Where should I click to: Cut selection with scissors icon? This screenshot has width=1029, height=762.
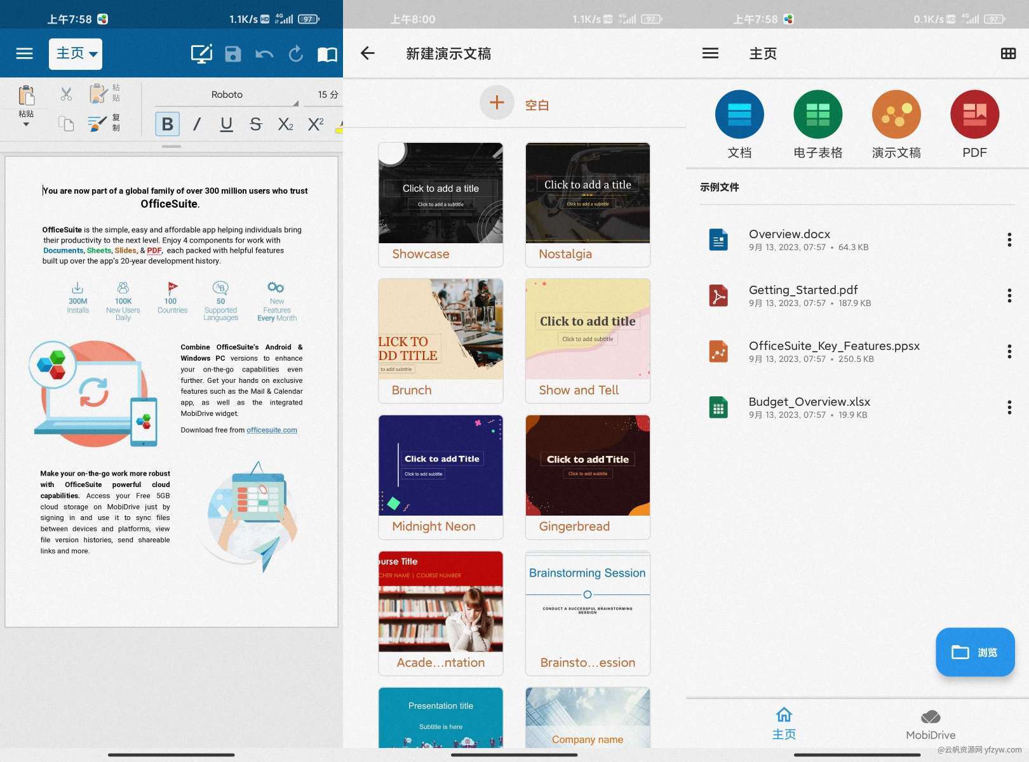(66, 95)
